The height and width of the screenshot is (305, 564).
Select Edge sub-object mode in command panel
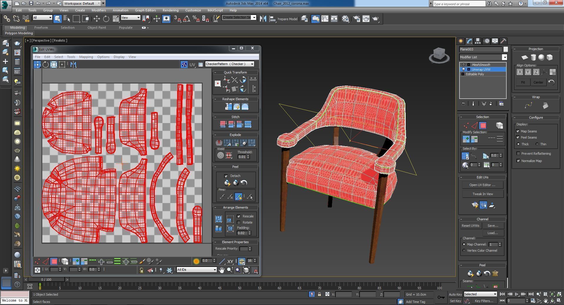(474, 126)
